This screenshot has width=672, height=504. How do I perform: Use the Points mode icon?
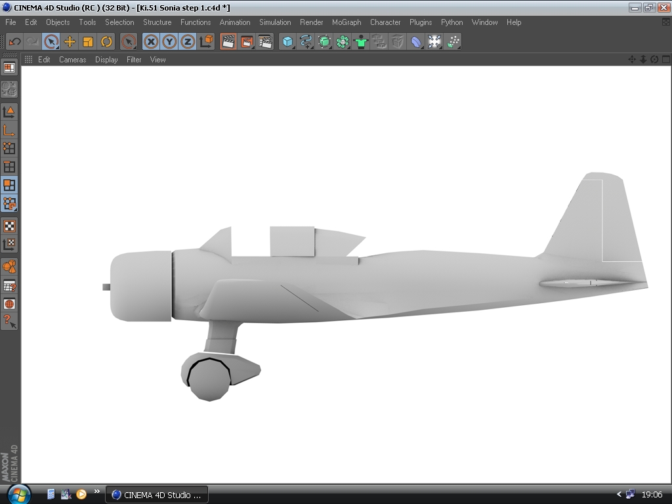pyautogui.click(x=9, y=148)
